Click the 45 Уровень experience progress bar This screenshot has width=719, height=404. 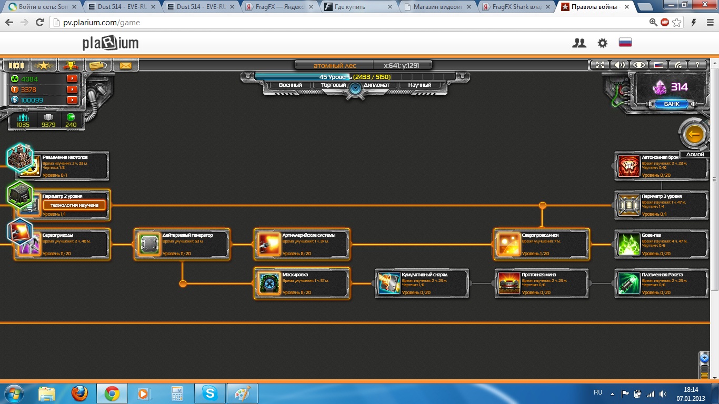[355, 77]
